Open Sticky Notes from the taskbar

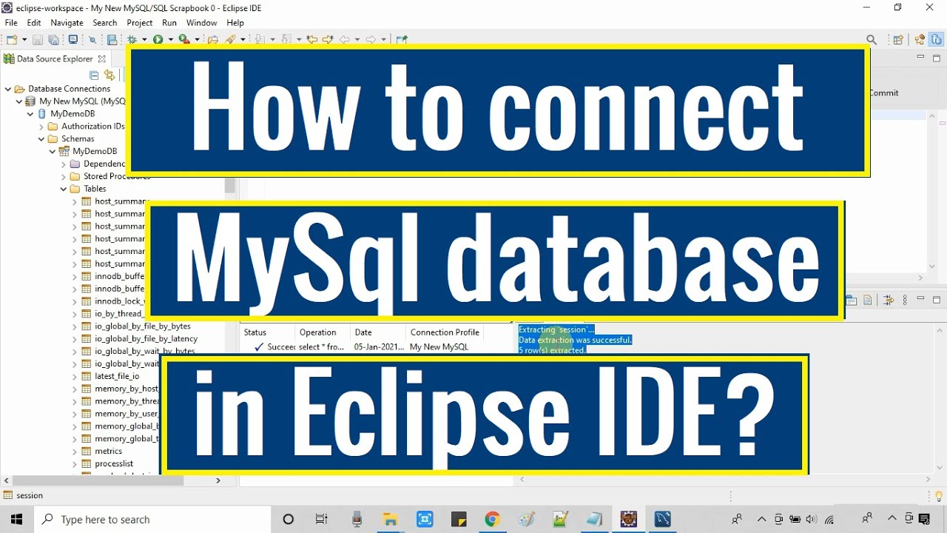[x=459, y=520]
